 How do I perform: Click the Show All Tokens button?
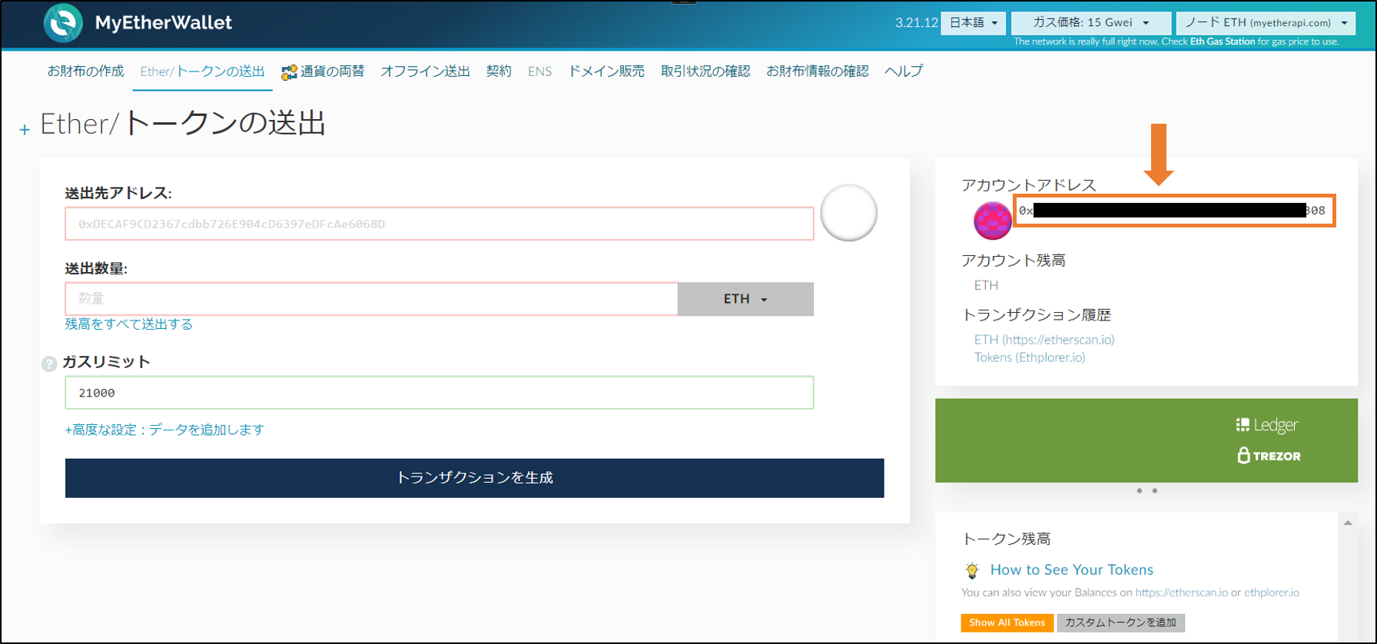point(1007,622)
